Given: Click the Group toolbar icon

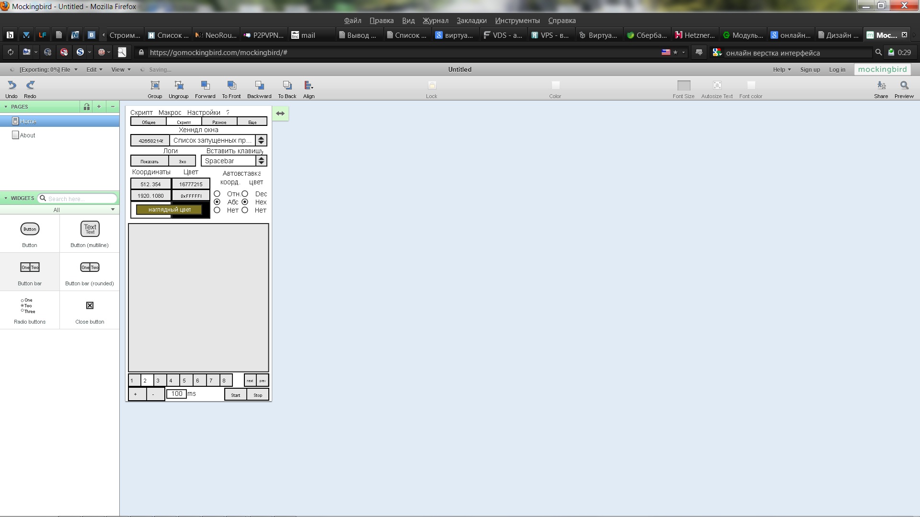Looking at the screenshot, I should pyautogui.click(x=155, y=85).
